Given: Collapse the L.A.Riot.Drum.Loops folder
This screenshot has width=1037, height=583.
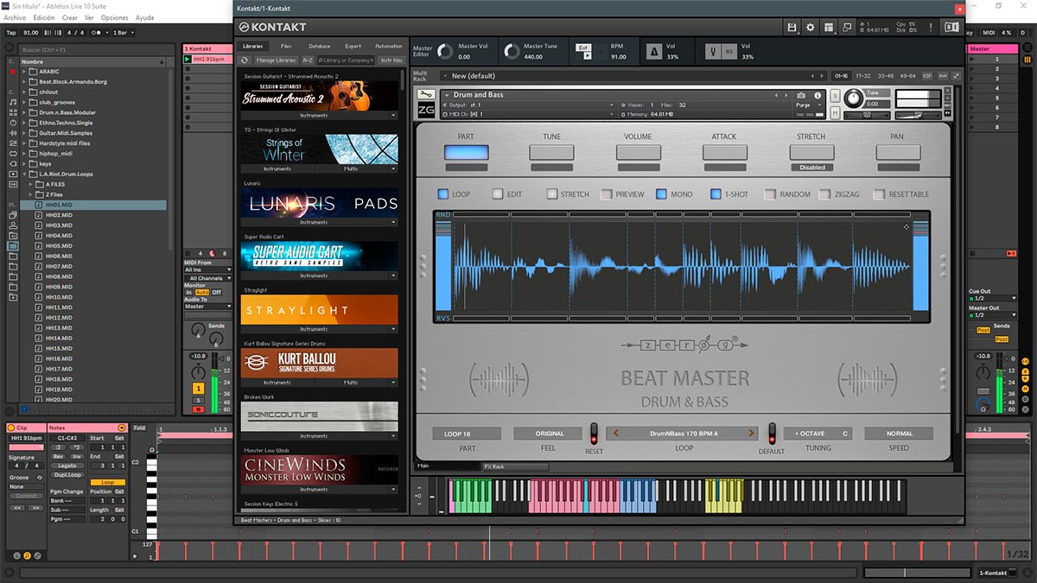Looking at the screenshot, I should 24,174.
